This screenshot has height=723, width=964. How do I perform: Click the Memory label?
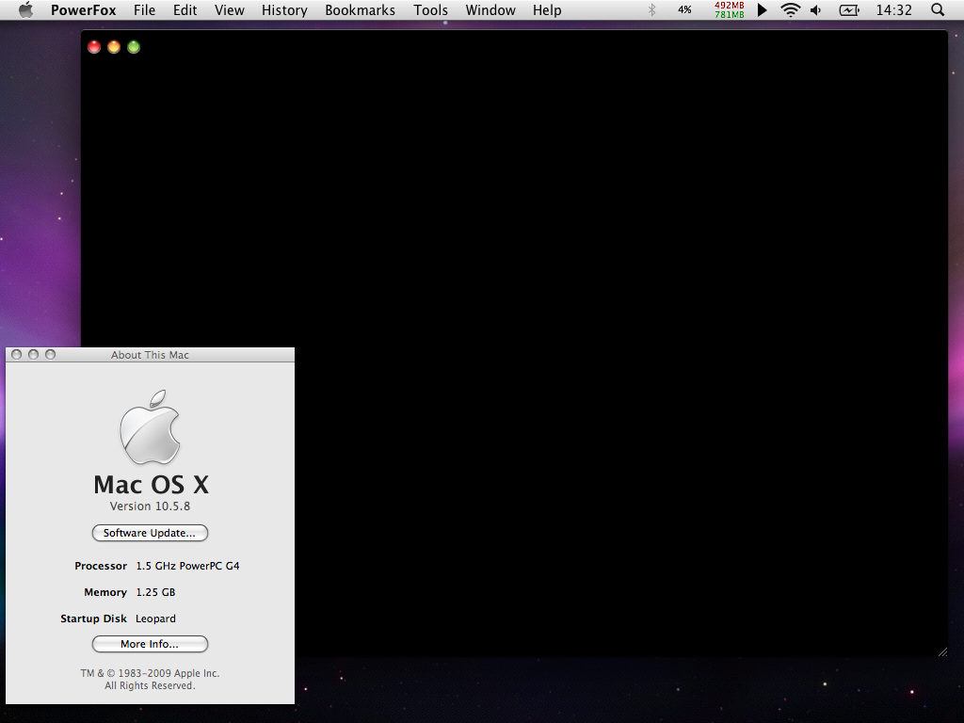coord(105,592)
